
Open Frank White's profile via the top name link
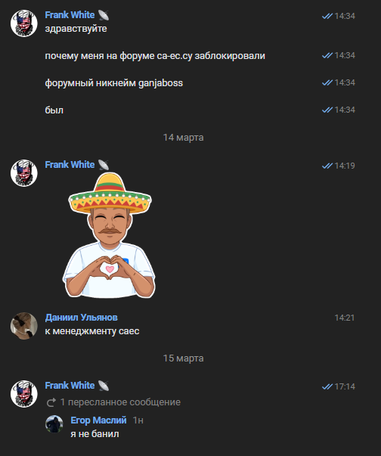point(70,15)
